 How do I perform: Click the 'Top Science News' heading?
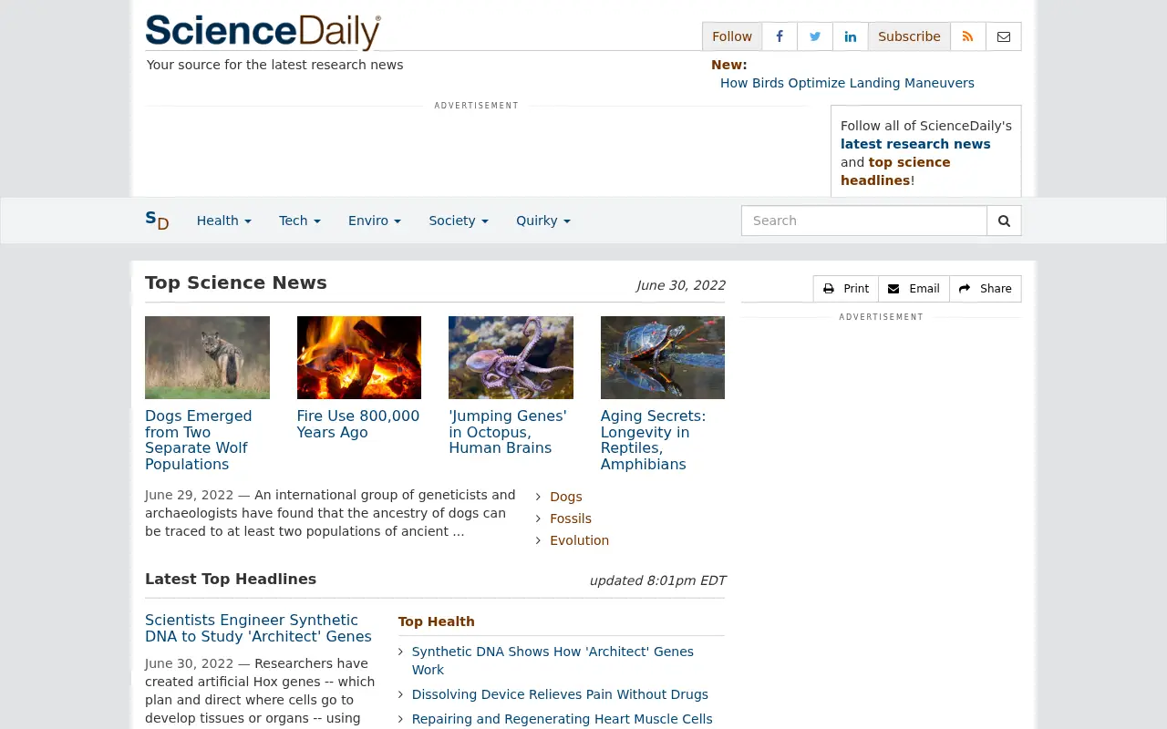tap(236, 282)
